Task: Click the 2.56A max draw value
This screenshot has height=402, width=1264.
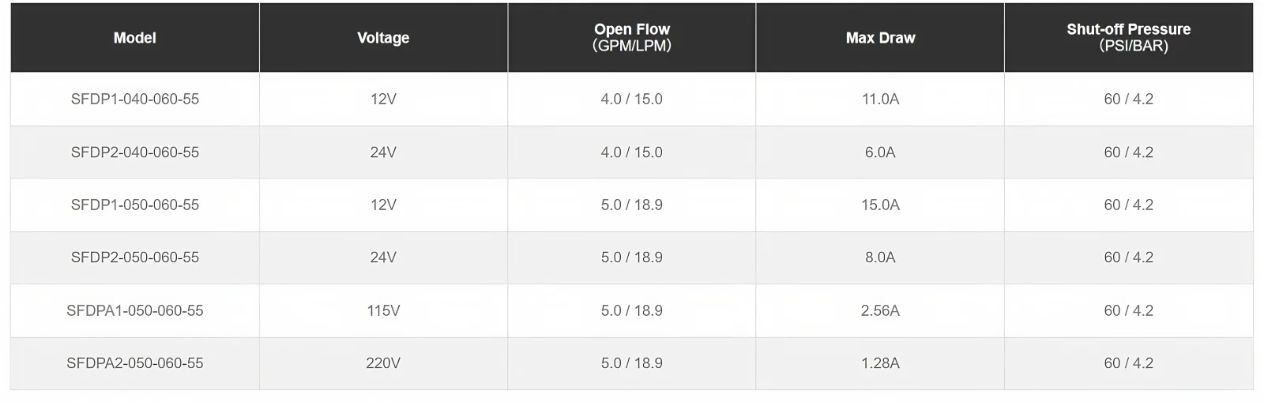Action: [880, 310]
